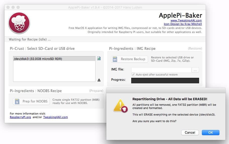
Task: Toggle Auto eject after successful restore
Action: [133, 75]
